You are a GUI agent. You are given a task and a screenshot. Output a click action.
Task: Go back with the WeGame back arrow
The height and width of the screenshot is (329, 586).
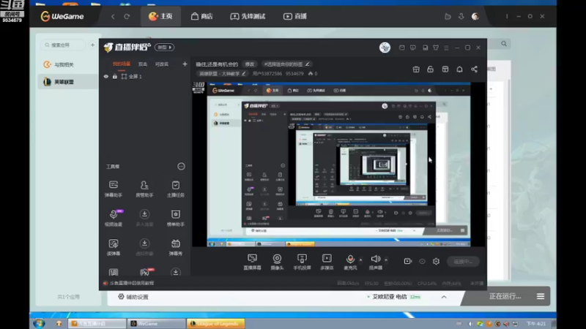[x=113, y=16]
